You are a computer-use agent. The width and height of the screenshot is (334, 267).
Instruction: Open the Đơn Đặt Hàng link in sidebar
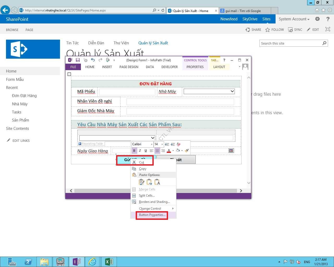pyautogui.click(x=24, y=96)
